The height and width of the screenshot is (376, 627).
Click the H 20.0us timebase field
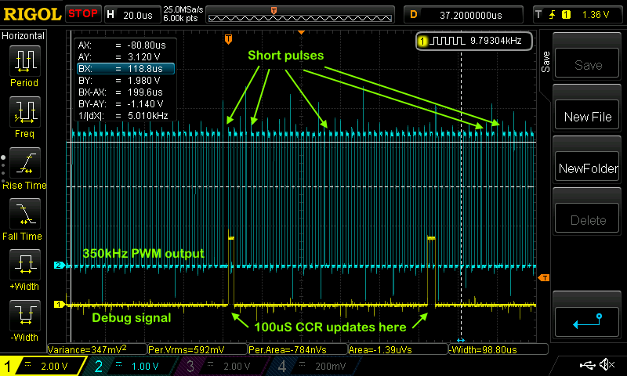(132, 15)
